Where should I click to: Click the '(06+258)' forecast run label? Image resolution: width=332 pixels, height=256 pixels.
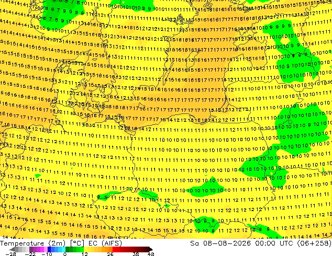click(314, 243)
